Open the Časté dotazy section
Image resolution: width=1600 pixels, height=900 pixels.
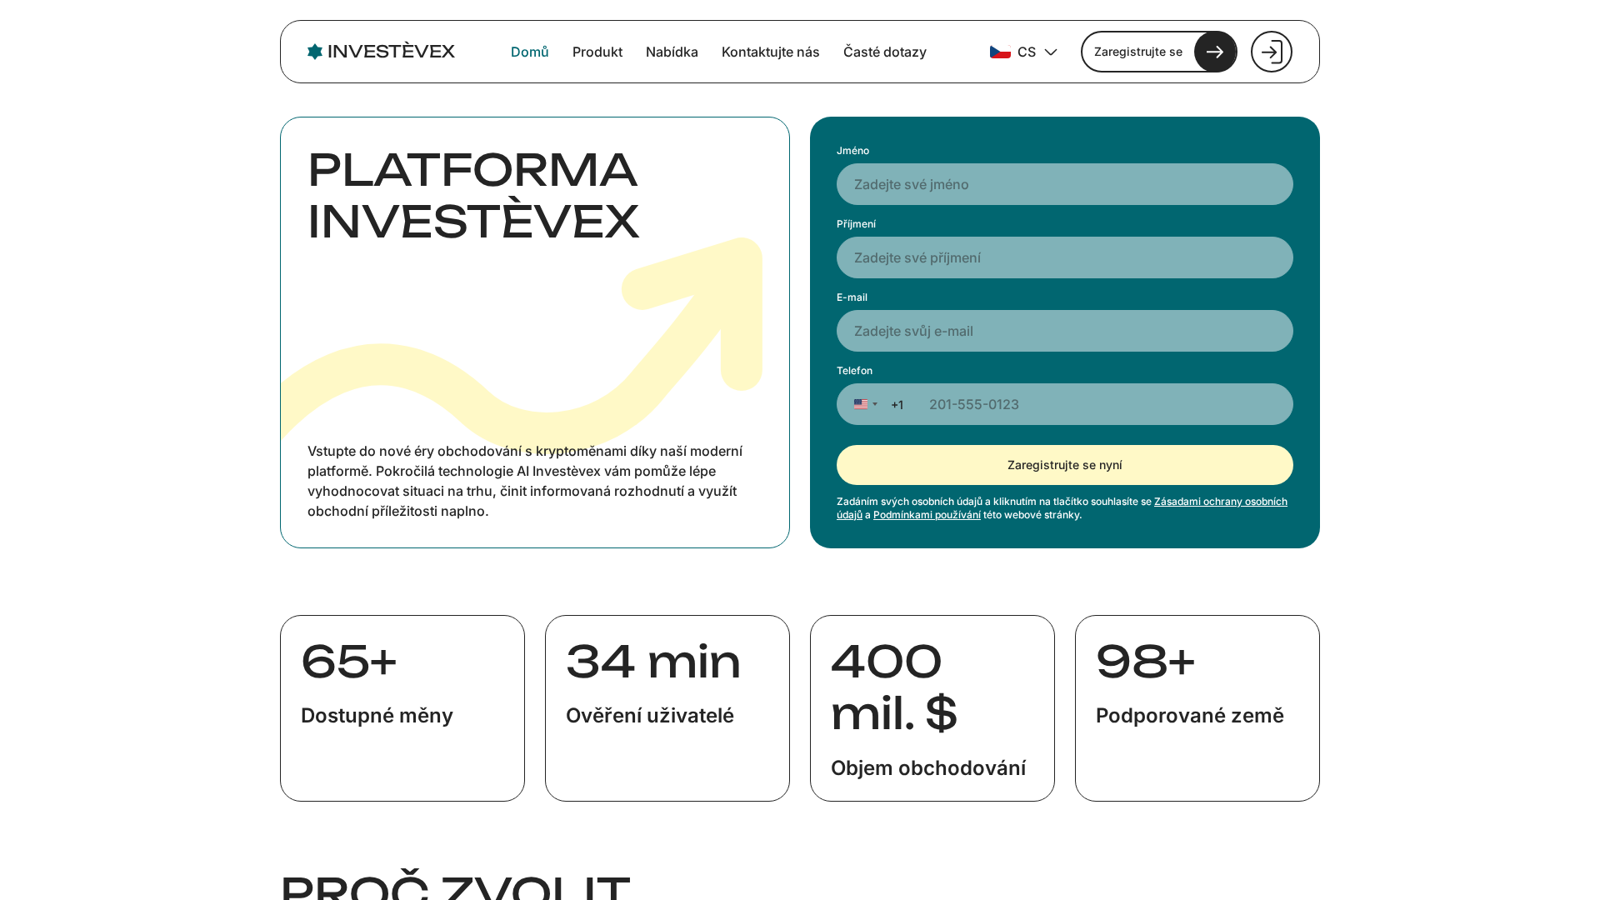click(885, 52)
